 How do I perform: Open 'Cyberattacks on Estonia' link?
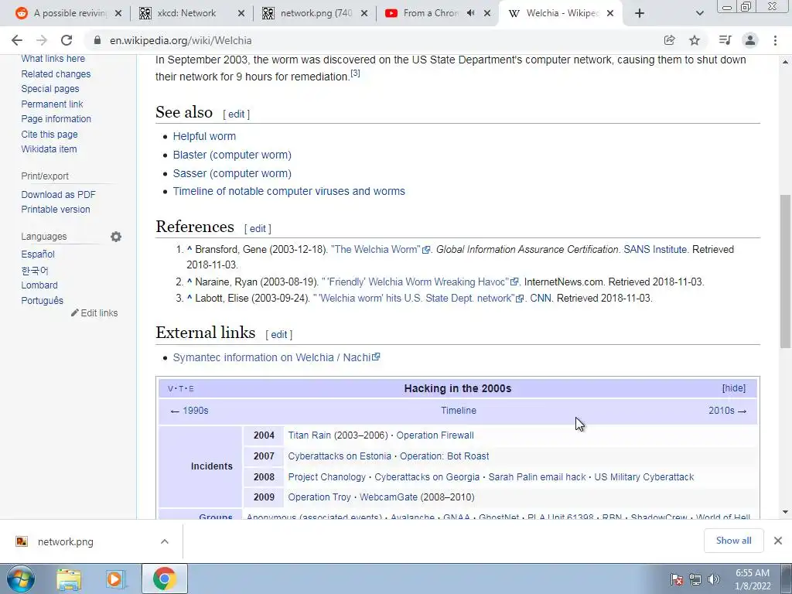340,456
